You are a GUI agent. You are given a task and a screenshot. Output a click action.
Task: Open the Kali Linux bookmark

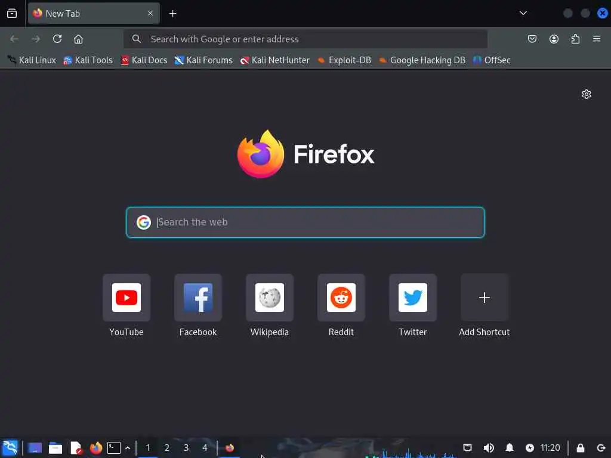pos(32,60)
